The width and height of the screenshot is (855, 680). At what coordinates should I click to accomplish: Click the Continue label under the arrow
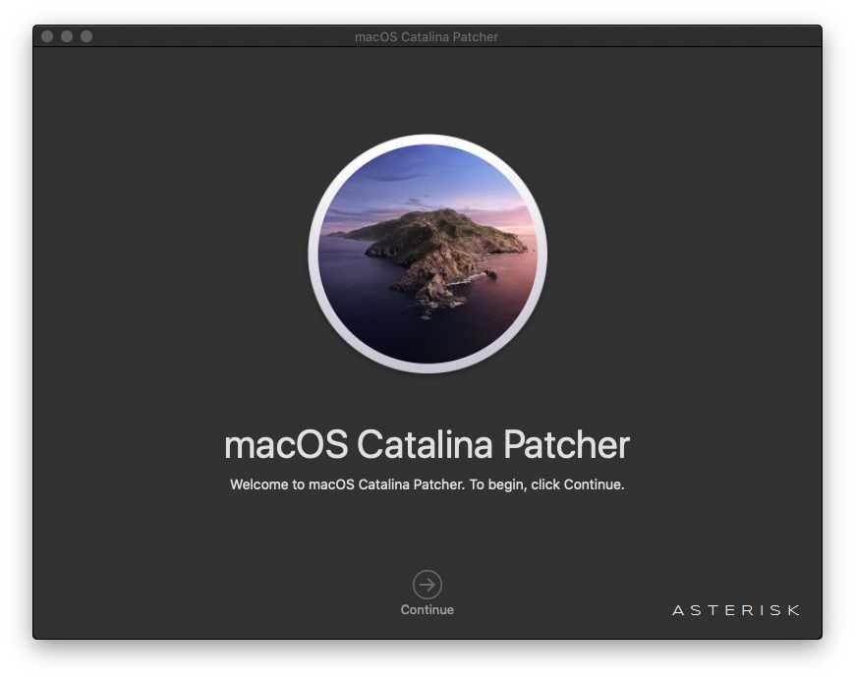point(427,609)
